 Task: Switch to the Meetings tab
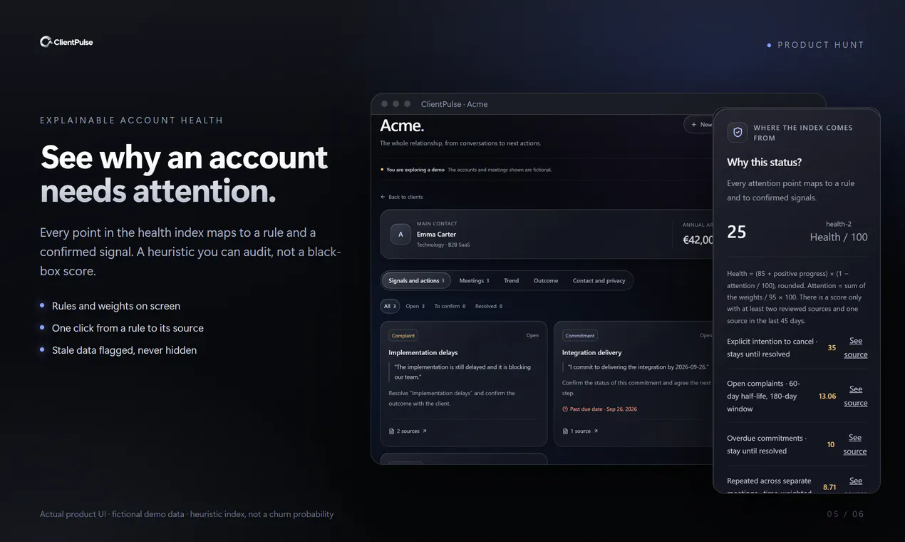[x=474, y=281]
